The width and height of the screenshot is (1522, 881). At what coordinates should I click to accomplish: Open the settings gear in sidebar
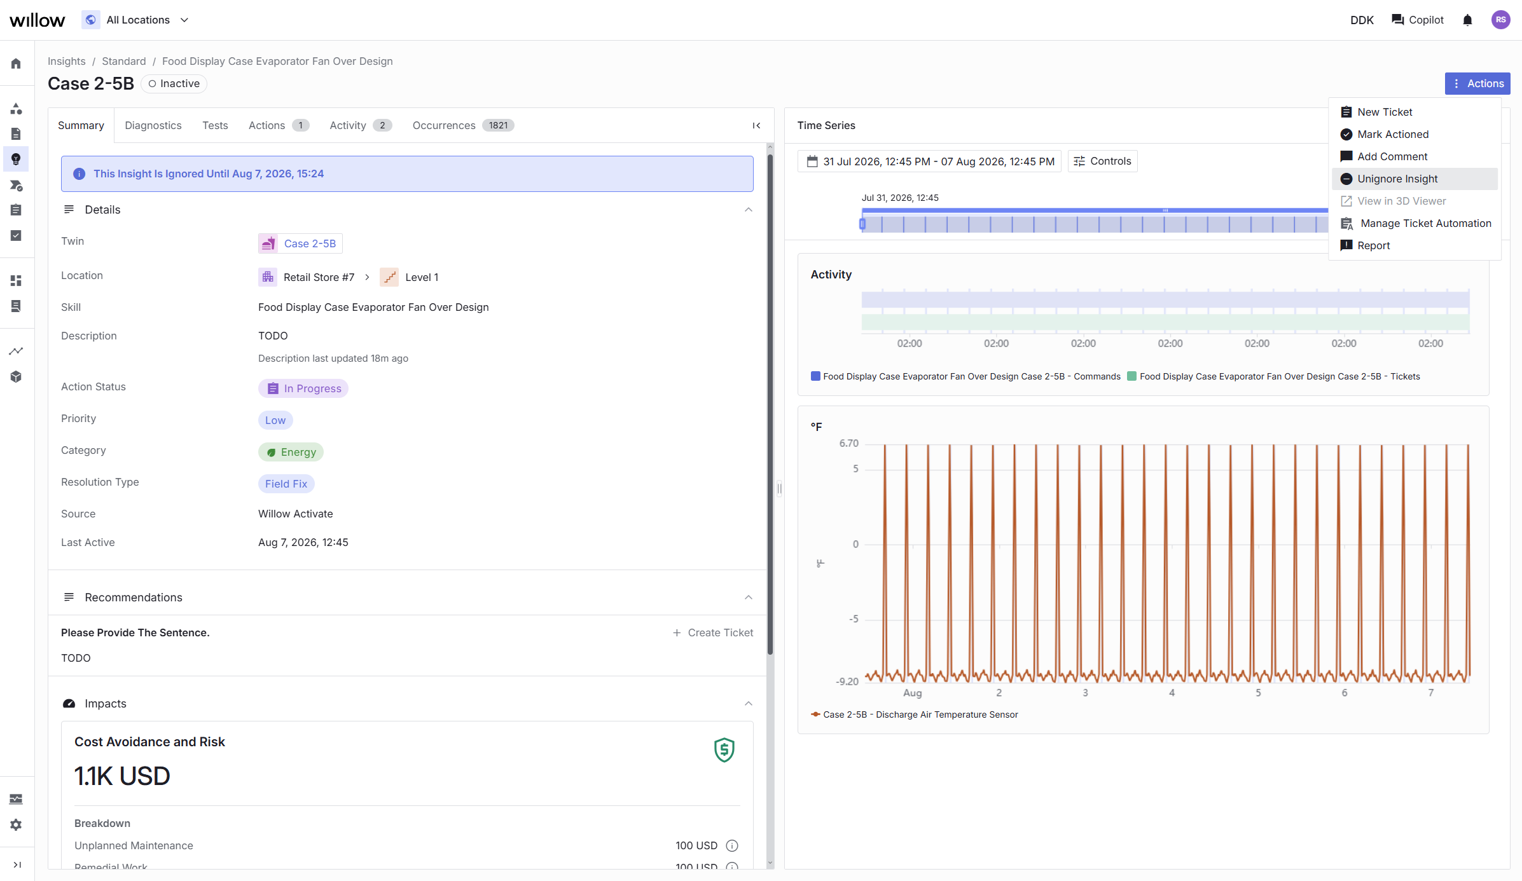point(16,824)
